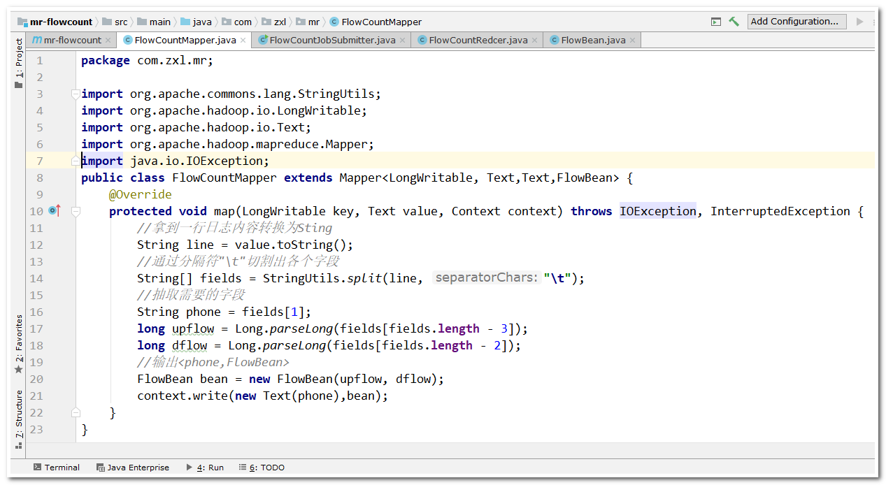
Task: Collapse the import block at line 3
Action: tap(75, 94)
